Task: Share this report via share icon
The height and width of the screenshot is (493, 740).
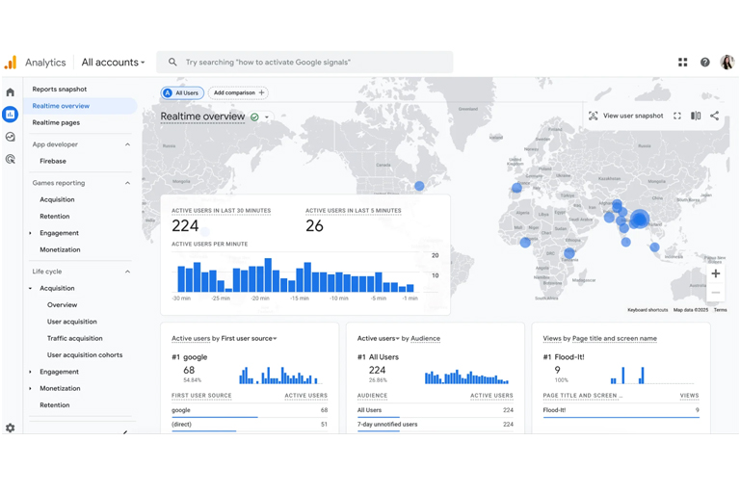Action: point(714,116)
